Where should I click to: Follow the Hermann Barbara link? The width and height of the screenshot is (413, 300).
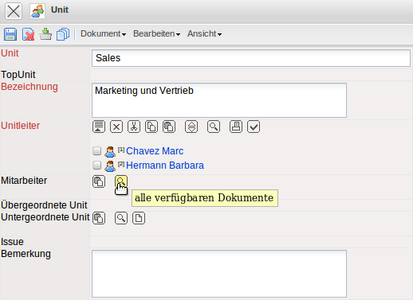pos(165,166)
